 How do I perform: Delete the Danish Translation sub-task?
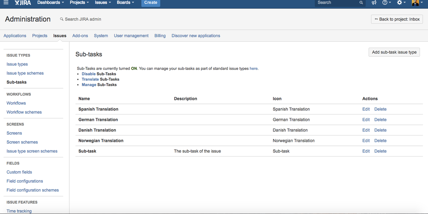[380, 130]
